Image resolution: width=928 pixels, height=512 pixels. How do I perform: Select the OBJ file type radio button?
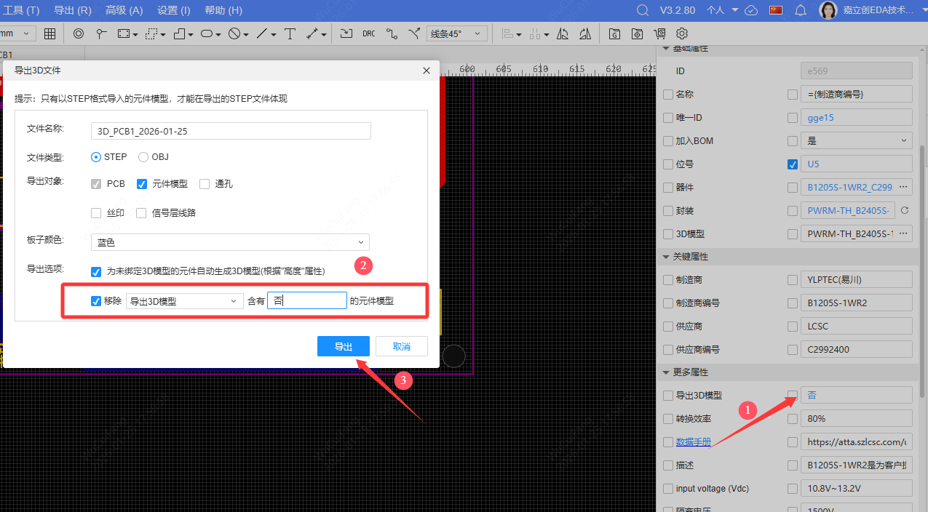tap(143, 156)
